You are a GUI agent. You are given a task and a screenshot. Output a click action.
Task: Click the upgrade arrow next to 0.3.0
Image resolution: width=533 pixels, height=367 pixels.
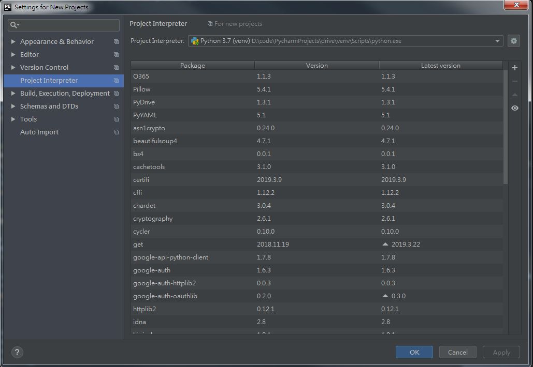pyautogui.click(x=385, y=296)
